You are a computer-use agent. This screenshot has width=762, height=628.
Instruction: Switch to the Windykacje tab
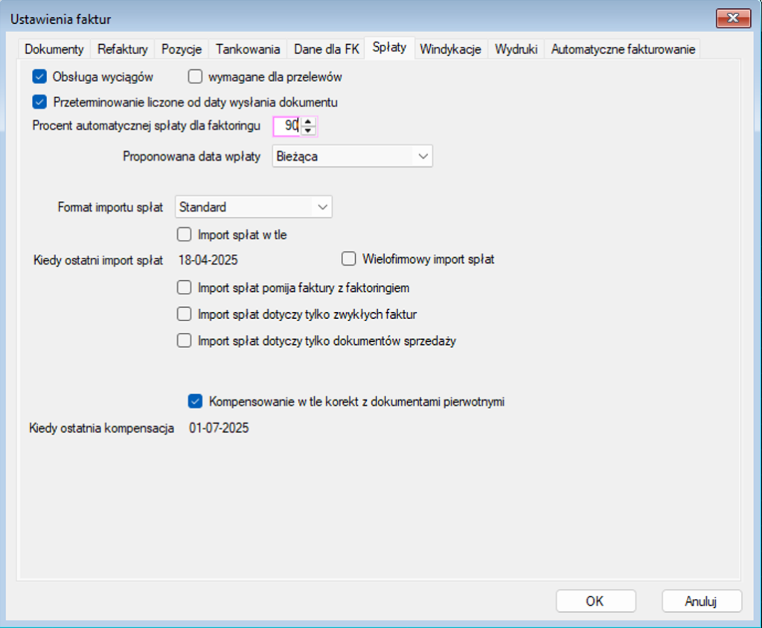click(x=450, y=49)
